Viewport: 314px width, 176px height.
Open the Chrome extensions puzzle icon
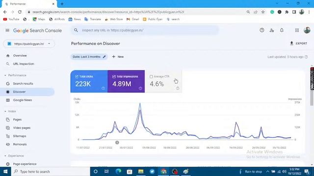pos(287,12)
